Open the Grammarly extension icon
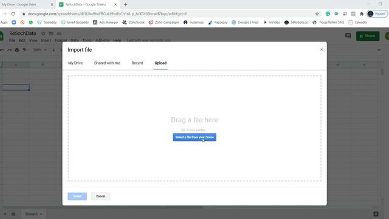The image size is (389, 219). [328, 14]
